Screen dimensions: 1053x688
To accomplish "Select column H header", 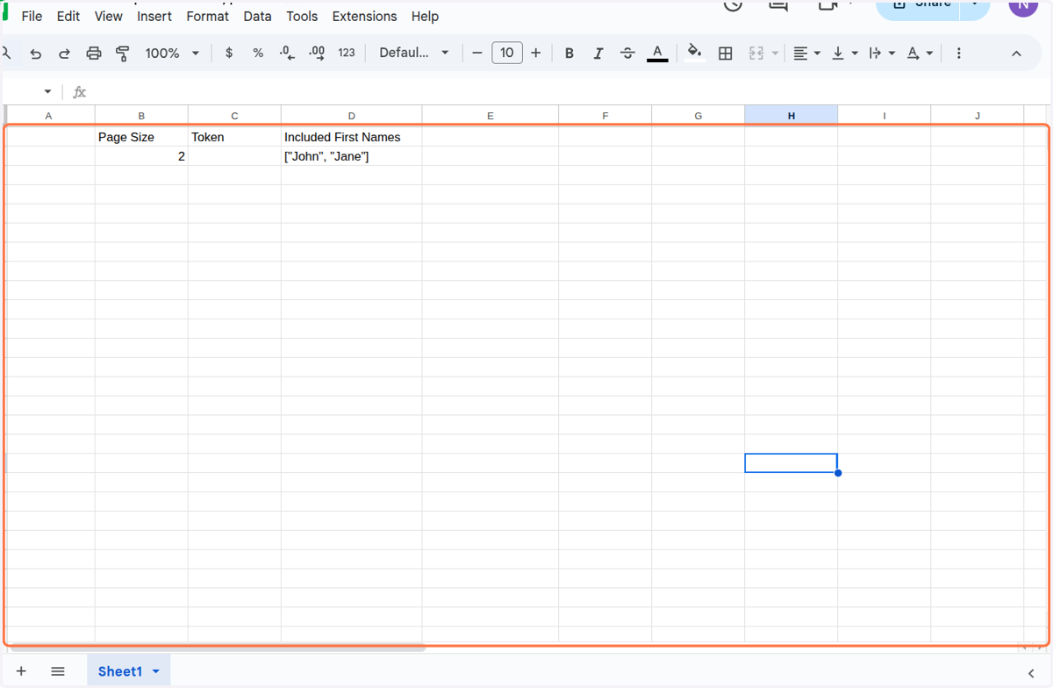I will (x=792, y=116).
